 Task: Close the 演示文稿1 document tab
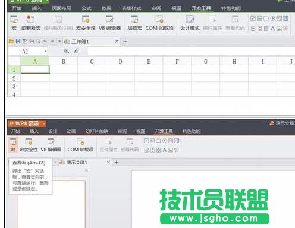point(108,162)
